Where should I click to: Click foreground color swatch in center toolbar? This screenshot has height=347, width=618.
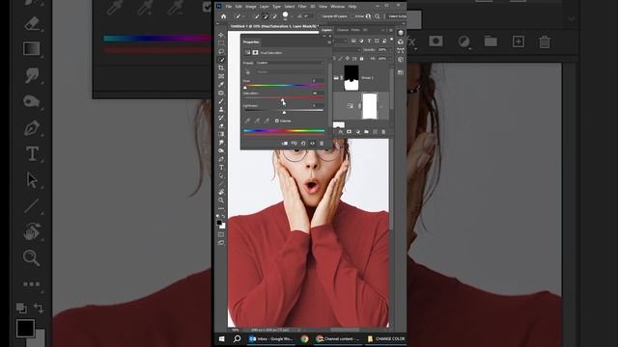point(219,223)
